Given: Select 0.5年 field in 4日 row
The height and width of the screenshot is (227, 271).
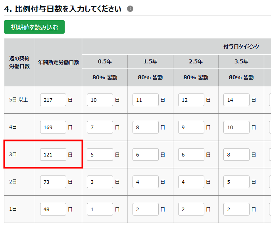Looking at the screenshot, I should 100,127.
